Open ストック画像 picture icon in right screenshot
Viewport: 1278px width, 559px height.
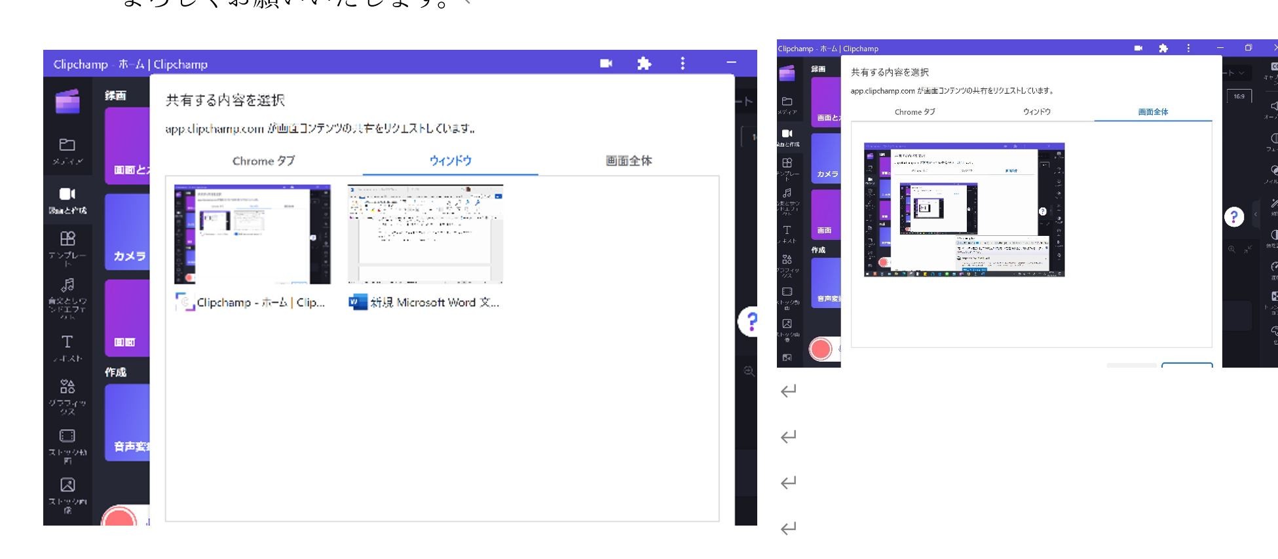coord(787,324)
